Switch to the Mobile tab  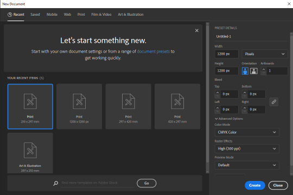[x=52, y=15]
